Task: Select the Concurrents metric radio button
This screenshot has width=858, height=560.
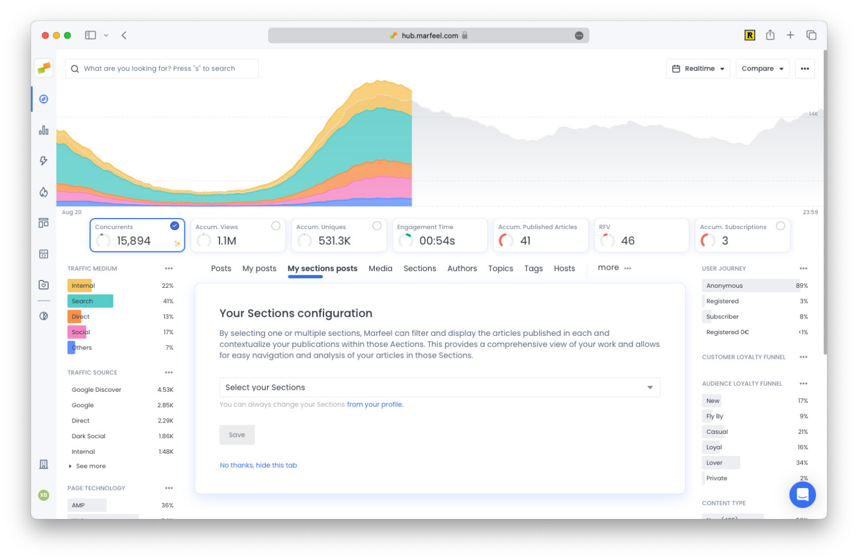Action: coord(174,226)
